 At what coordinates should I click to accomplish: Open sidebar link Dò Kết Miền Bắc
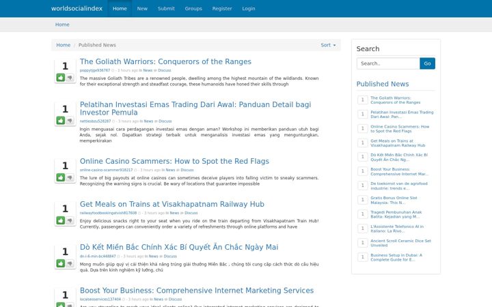pos(399,158)
